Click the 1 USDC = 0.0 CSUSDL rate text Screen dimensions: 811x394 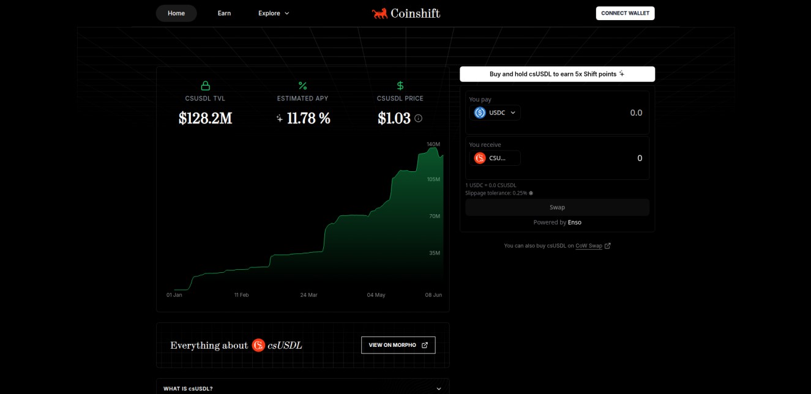coord(491,185)
